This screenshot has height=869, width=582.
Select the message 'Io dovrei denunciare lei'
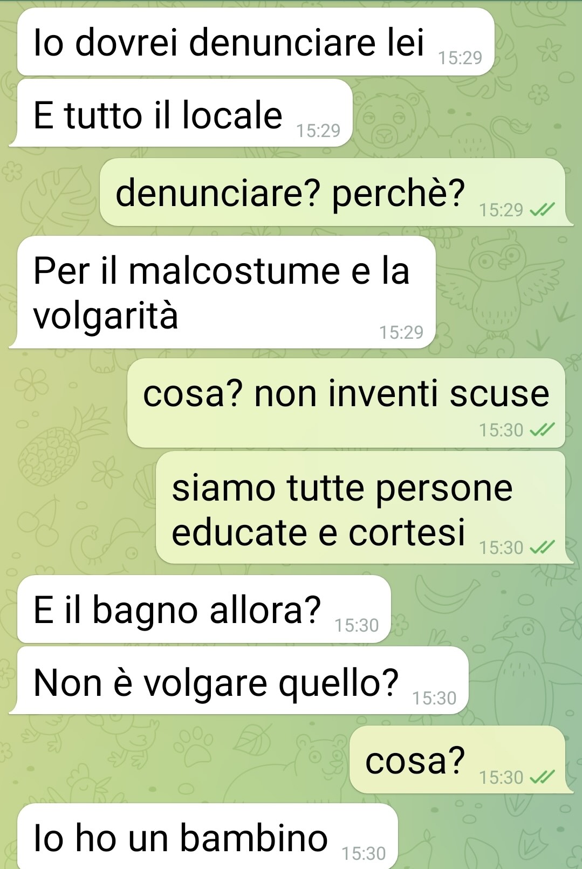pyautogui.click(x=256, y=42)
